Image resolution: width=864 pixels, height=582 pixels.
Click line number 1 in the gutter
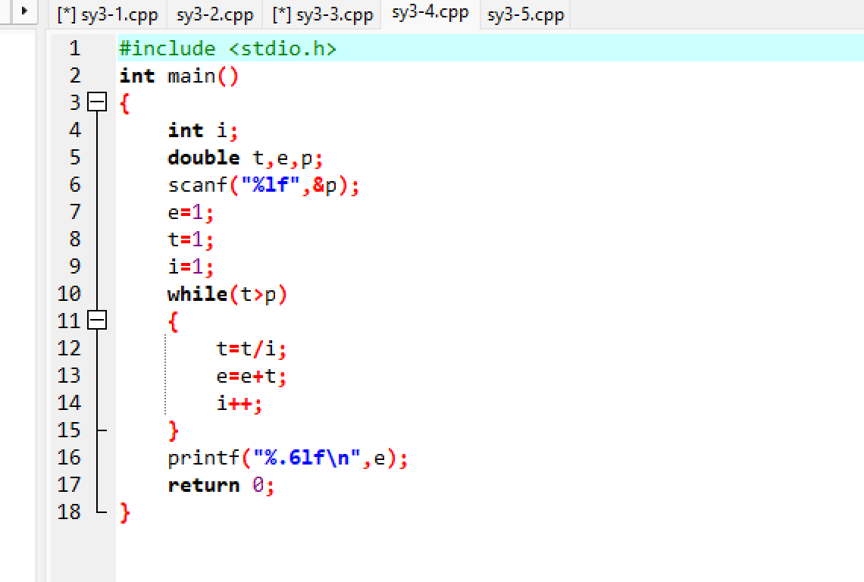[x=75, y=48]
